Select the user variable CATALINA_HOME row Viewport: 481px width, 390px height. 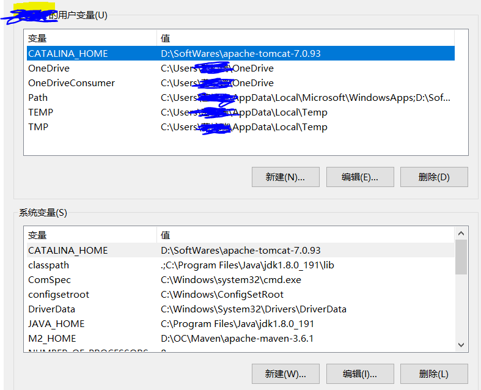pos(241,53)
